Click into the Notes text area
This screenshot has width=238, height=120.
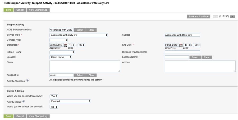[85, 66]
